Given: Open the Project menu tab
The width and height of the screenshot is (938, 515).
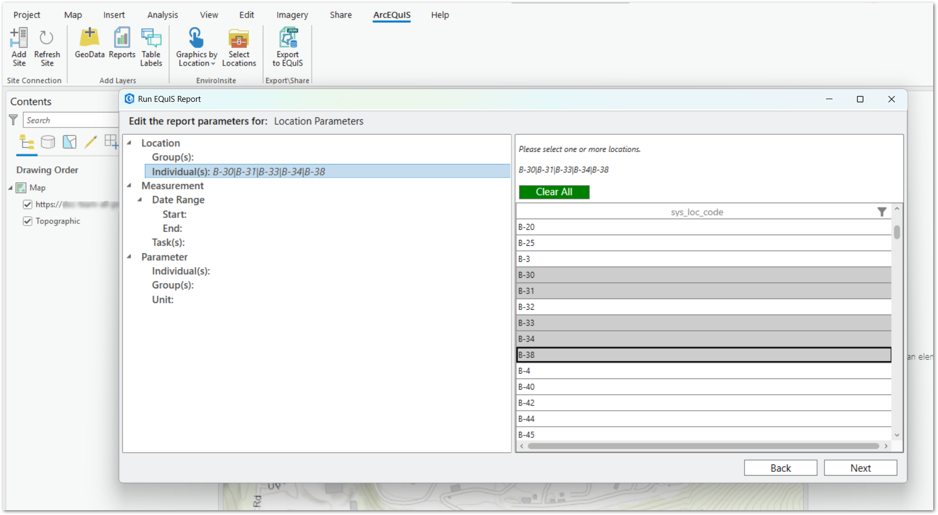Looking at the screenshot, I should coord(27,15).
